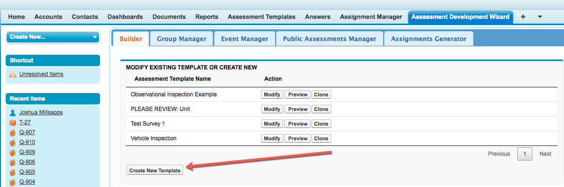The height and width of the screenshot is (187, 564).
Task: Select the Assessment Development Wizard tab
Action: [x=461, y=17]
